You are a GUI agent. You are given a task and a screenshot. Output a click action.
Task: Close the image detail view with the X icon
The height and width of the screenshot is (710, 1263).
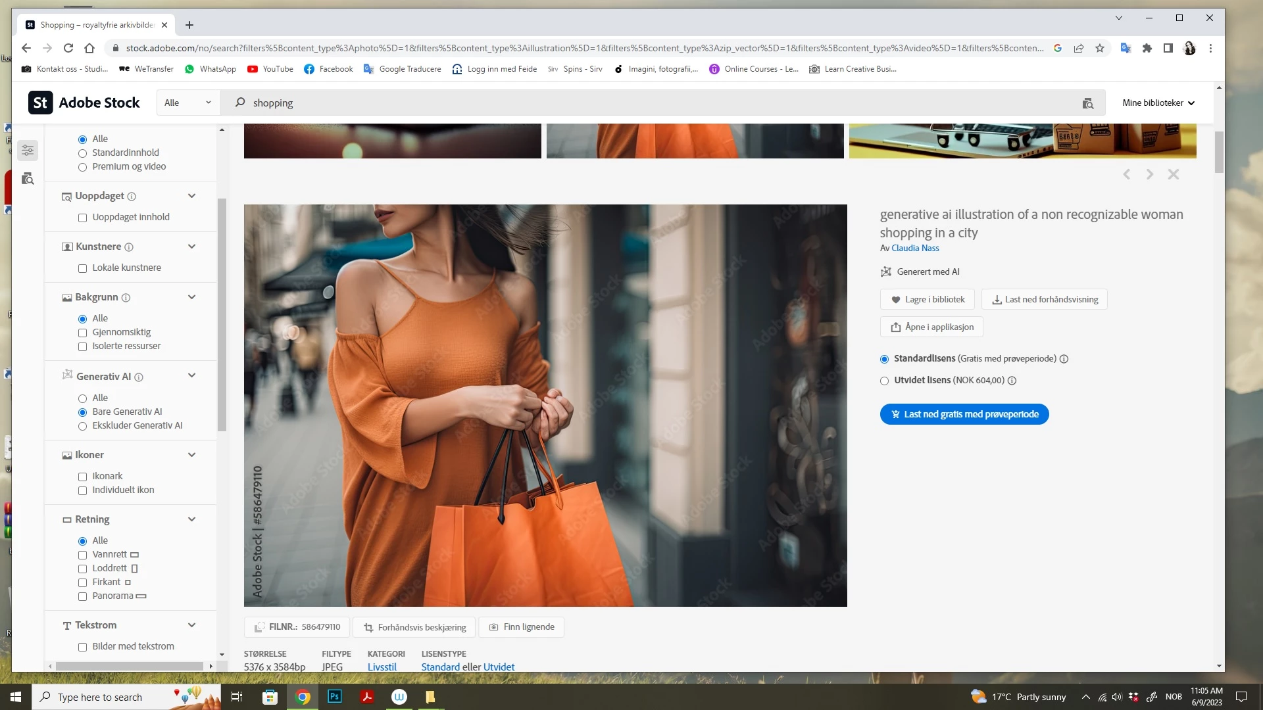(1173, 174)
